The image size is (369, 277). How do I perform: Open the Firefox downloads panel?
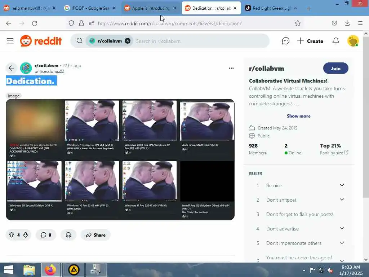coord(347,23)
